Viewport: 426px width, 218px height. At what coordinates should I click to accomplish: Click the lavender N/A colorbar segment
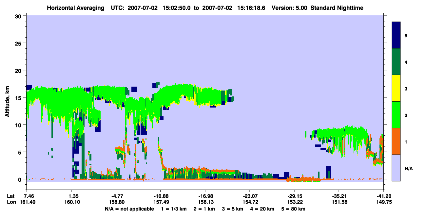coord(396,168)
